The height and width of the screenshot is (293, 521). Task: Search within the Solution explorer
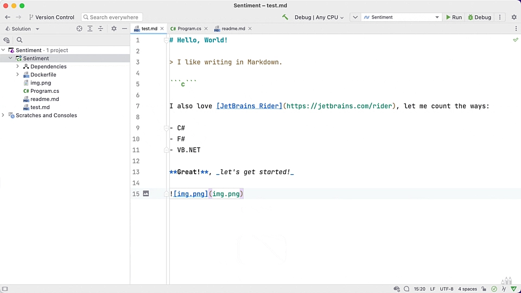[20, 40]
